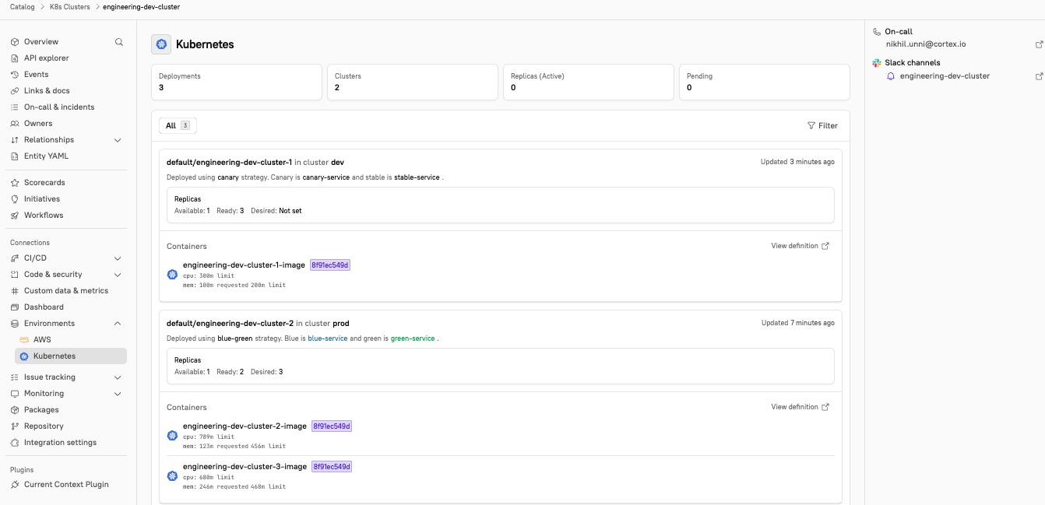Click K8s Clusters in the breadcrumb
Image resolution: width=1045 pixels, height=505 pixels.
pos(69,7)
